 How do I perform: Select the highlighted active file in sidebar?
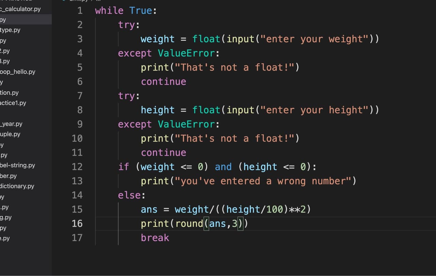point(26,19)
